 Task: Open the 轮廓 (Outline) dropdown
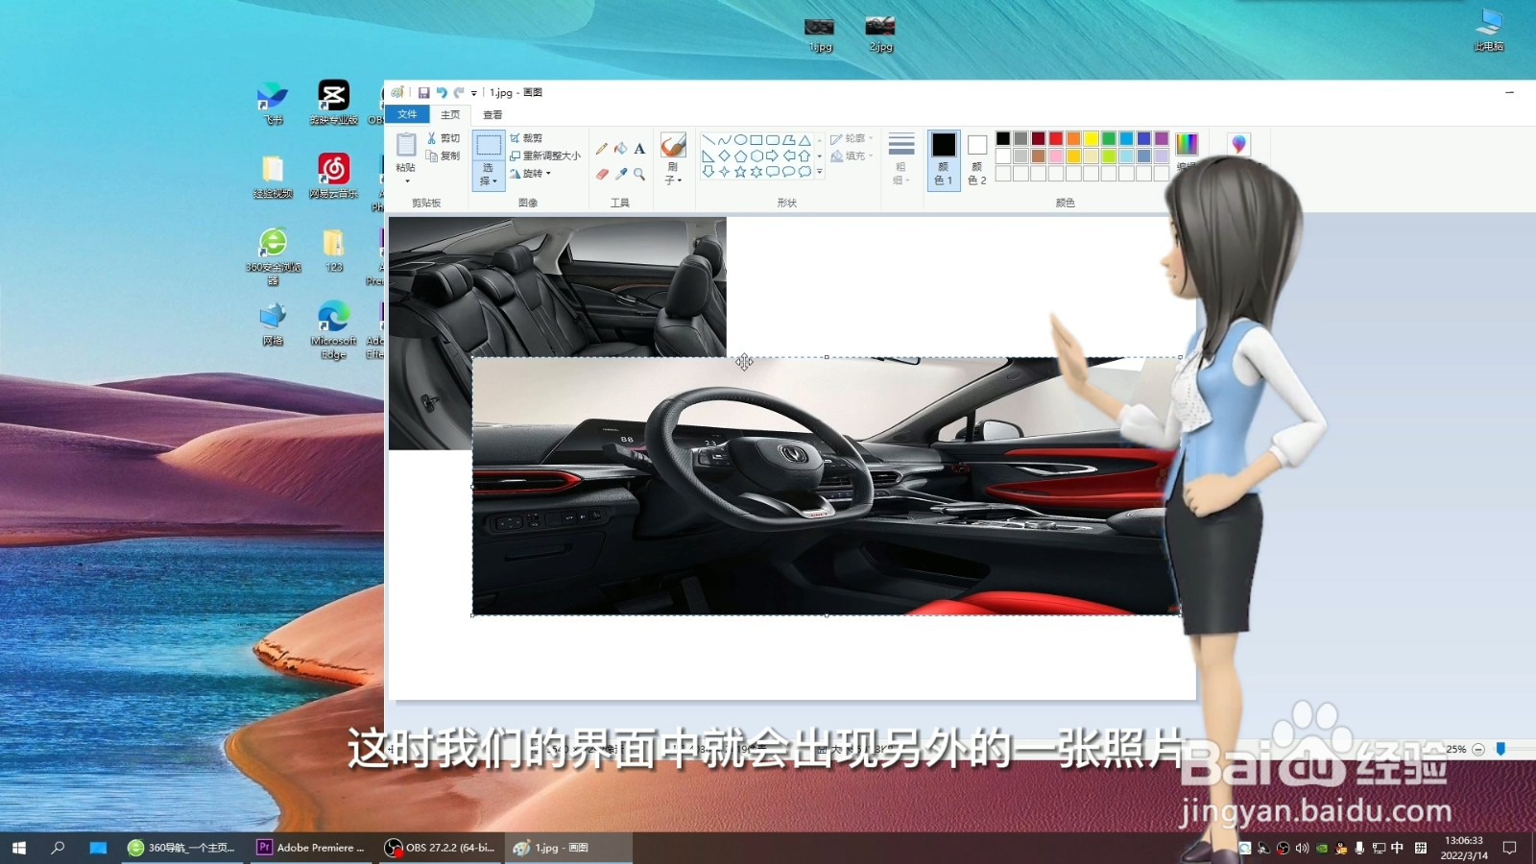[852, 138]
